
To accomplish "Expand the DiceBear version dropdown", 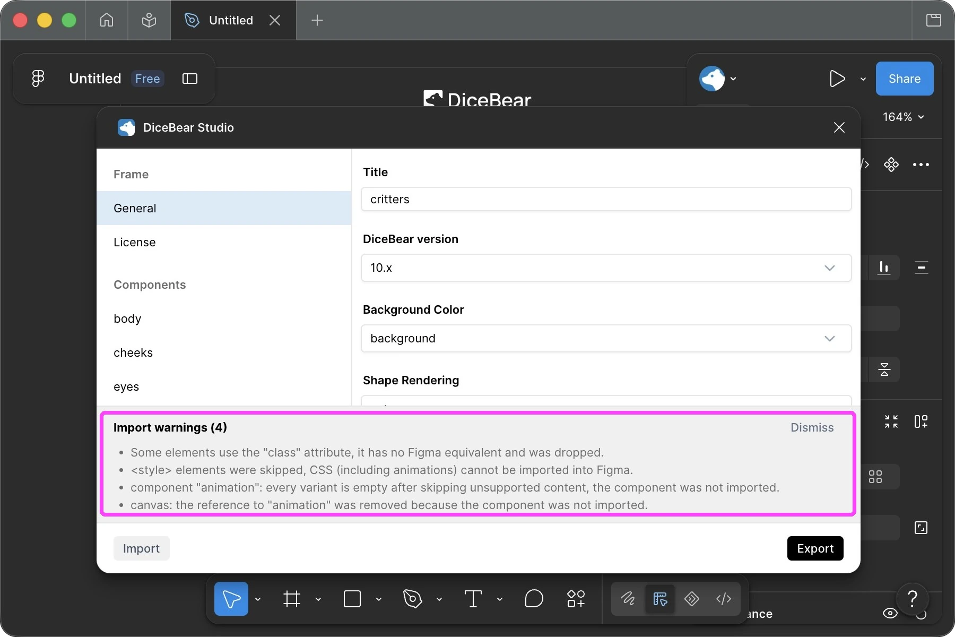I will tap(606, 268).
